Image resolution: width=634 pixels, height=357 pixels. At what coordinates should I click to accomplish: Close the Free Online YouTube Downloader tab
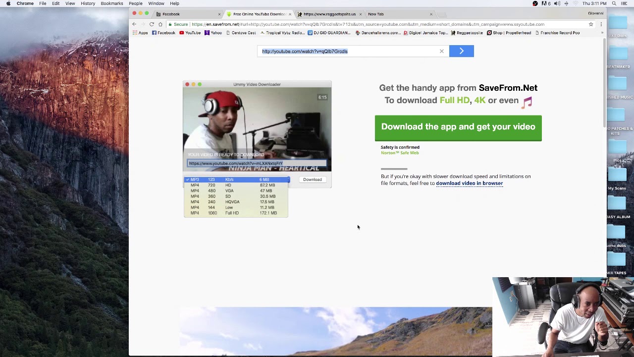[x=290, y=14]
